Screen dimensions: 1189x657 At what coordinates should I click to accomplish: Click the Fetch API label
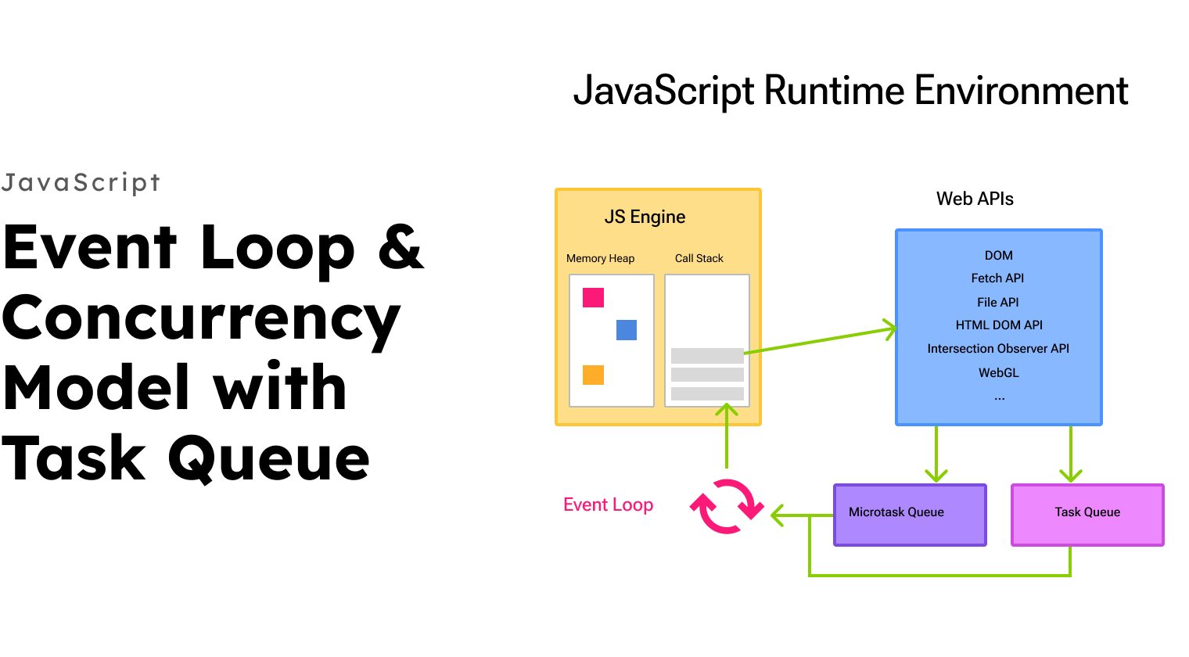[x=998, y=278]
